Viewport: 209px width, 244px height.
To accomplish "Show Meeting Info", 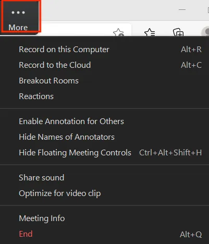I will [104, 218].
